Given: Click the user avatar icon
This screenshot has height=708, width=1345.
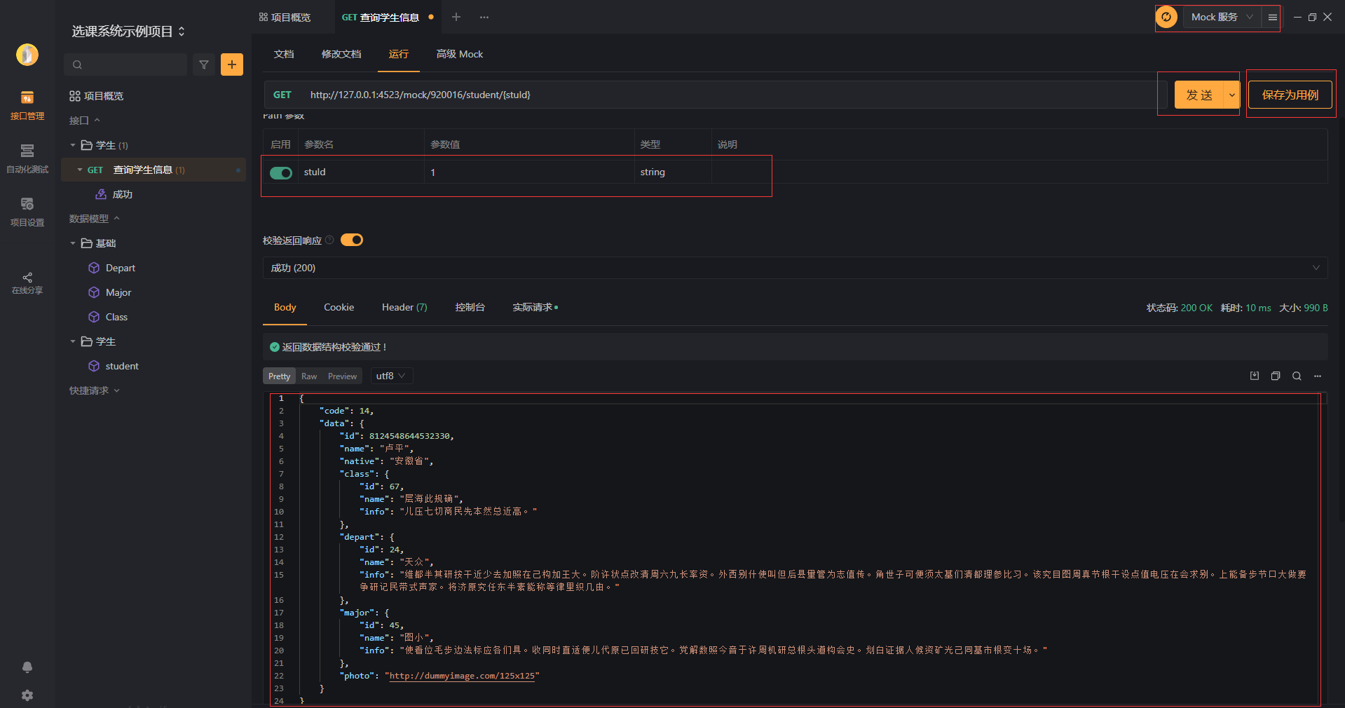Looking at the screenshot, I should coord(27,54).
